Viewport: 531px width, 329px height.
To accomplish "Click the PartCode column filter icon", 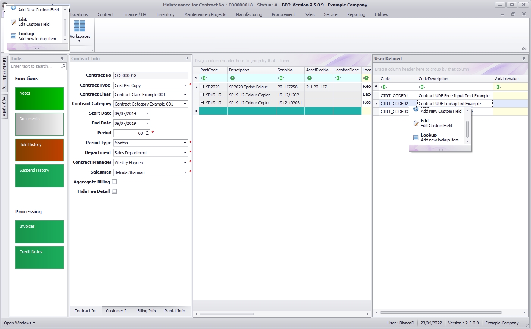I will tap(204, 78).
